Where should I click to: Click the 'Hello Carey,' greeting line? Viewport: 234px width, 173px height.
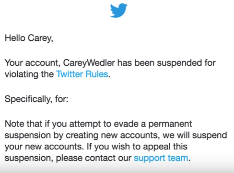[x=29, y=38]
